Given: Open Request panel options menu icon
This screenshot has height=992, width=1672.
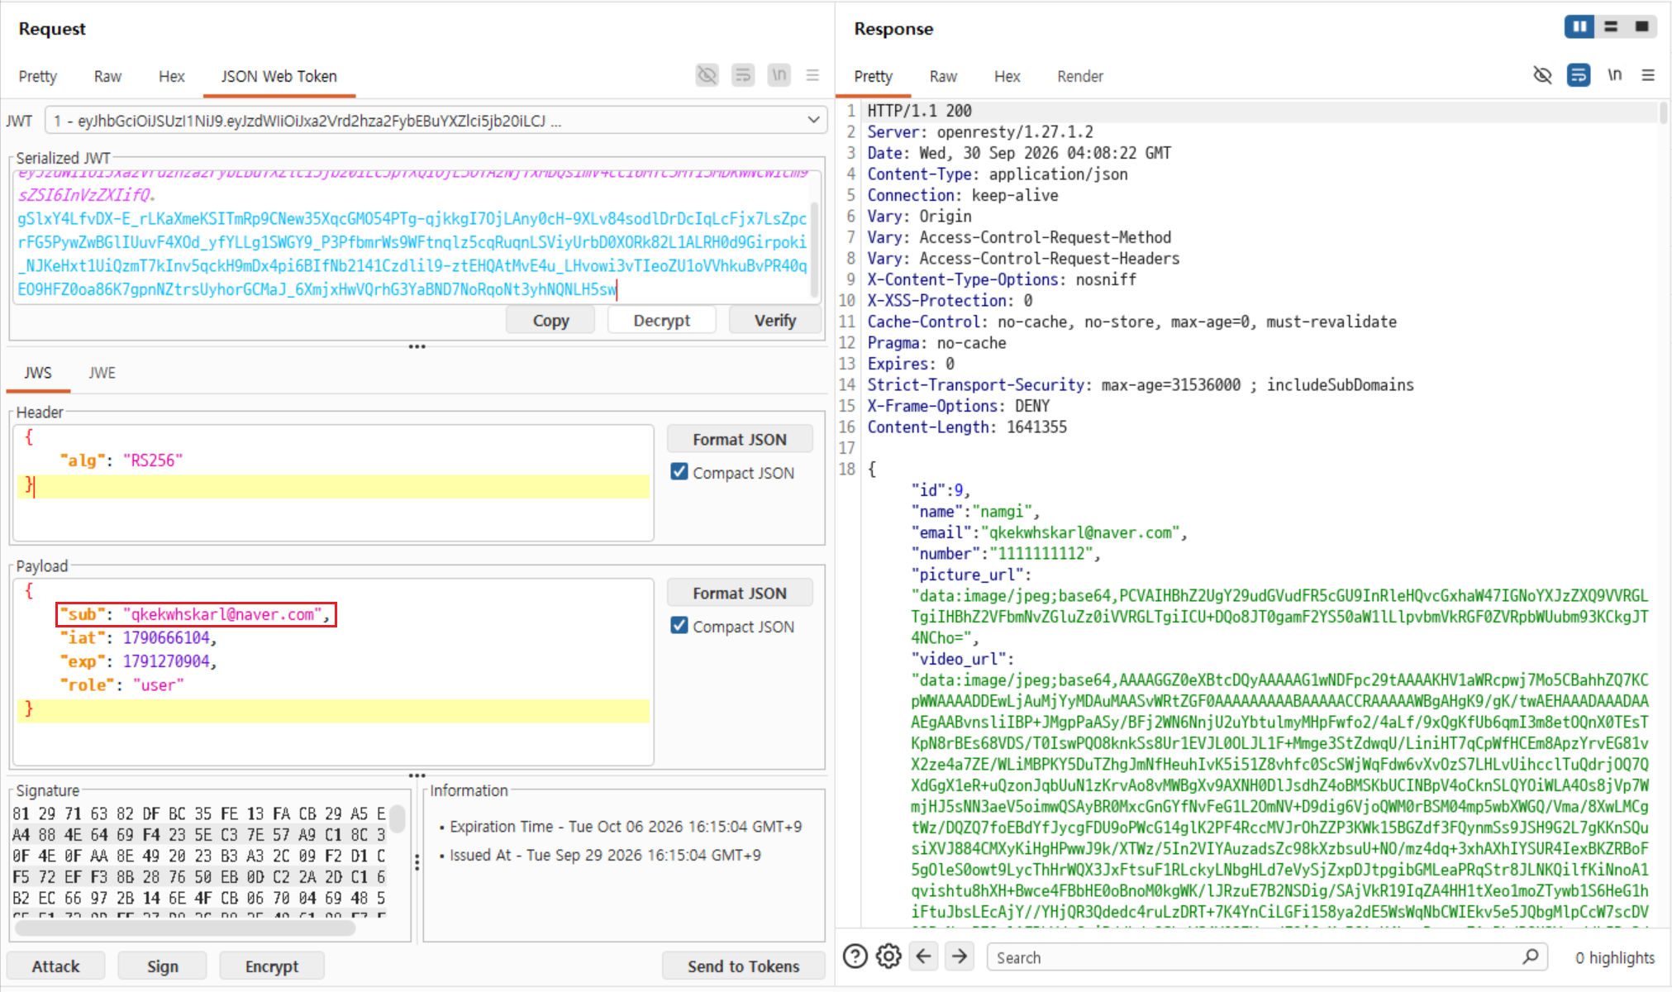Looking at the screenshot, I should pyautogui.click(x=813, y=75).
